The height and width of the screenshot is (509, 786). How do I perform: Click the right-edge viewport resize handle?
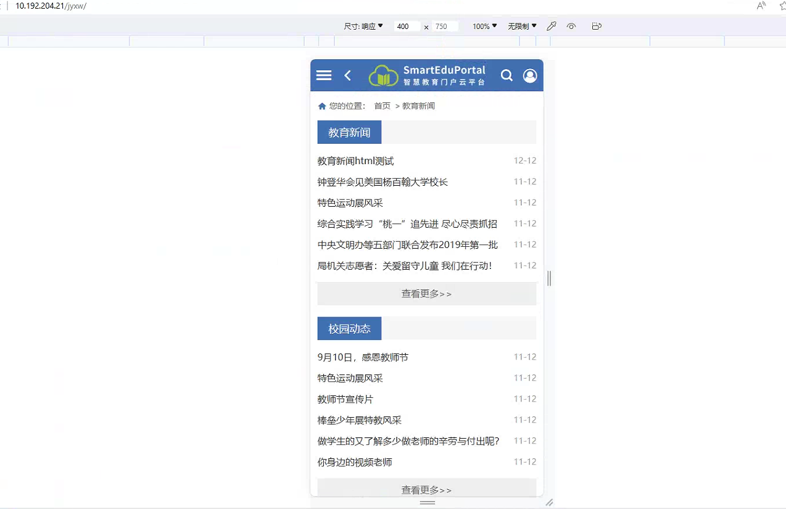pos(549,278)
